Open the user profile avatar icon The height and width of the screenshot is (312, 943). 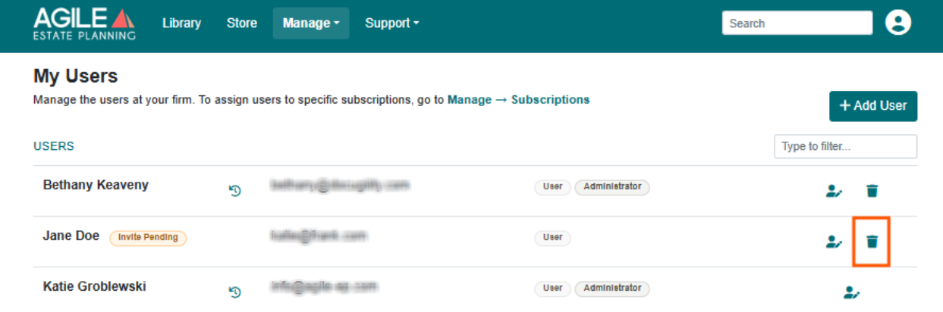pyautogui.click(x=897, y=23)
